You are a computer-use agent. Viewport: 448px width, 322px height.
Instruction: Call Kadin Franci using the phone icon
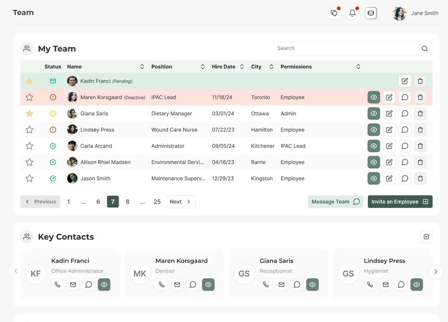57,284
